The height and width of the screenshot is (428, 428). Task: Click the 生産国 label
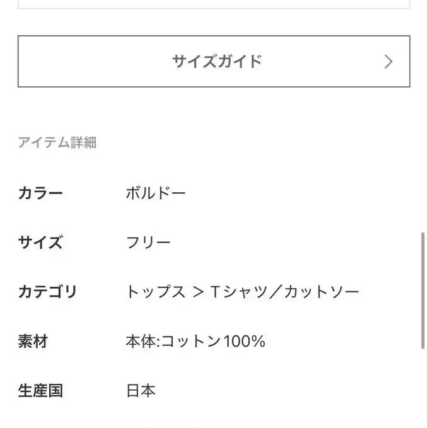click(x=40, y=391)
